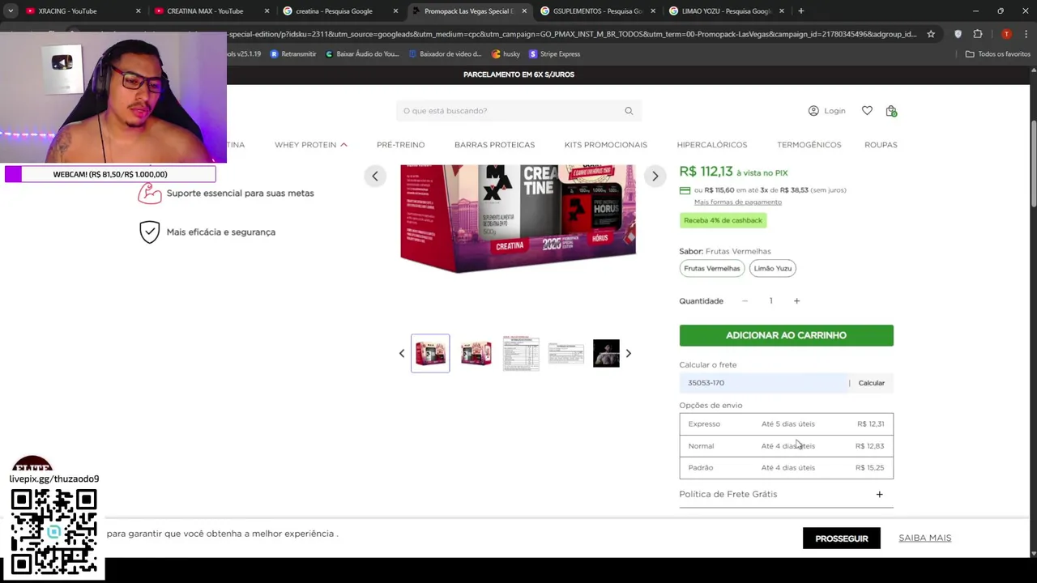This screenshot has height=583, width=1037.
Task: Open the TERMOGÊNICOS menu item
Action: [x=809, y=145]
